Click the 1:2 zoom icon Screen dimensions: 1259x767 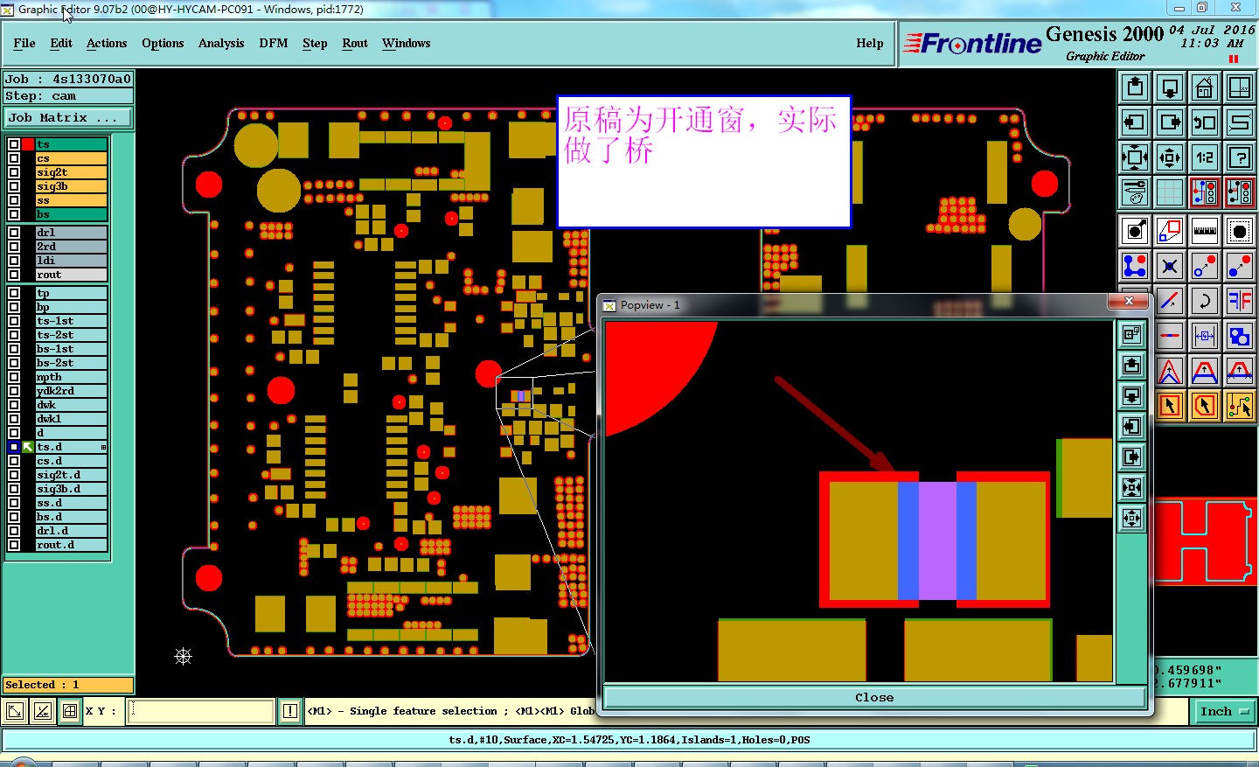[1204, 157]
